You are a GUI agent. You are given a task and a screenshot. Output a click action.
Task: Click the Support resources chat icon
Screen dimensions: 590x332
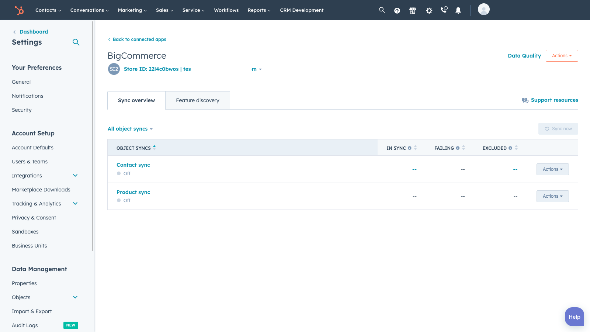(x=525, y=100)
